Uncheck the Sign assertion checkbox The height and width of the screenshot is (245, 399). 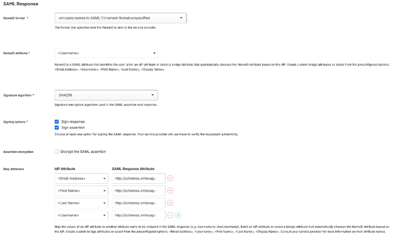(x=57, y=127)
